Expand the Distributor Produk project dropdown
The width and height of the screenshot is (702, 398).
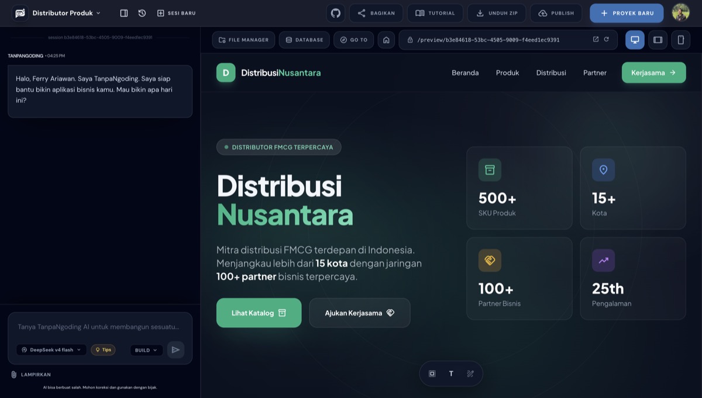pyautogui.click(x=67, y=13)
